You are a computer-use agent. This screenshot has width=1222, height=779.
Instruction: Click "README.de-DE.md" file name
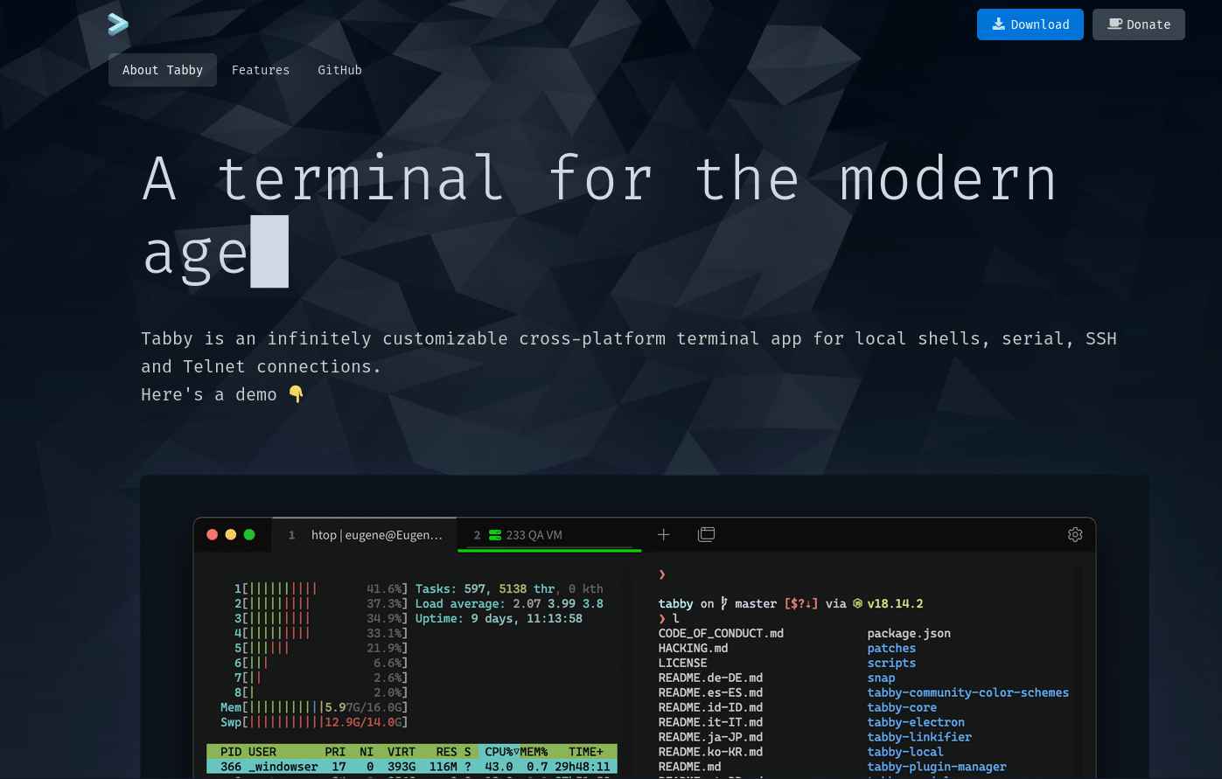(x=710, y=678)
